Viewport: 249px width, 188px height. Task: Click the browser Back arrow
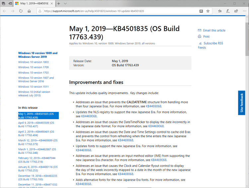click(x=4, y=11)
